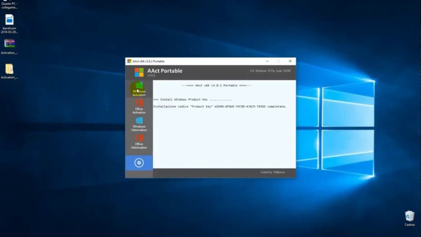Click the 'Install Windows Product Key' log line
This screenshot has width=421, height=237.
coord(192,100)
